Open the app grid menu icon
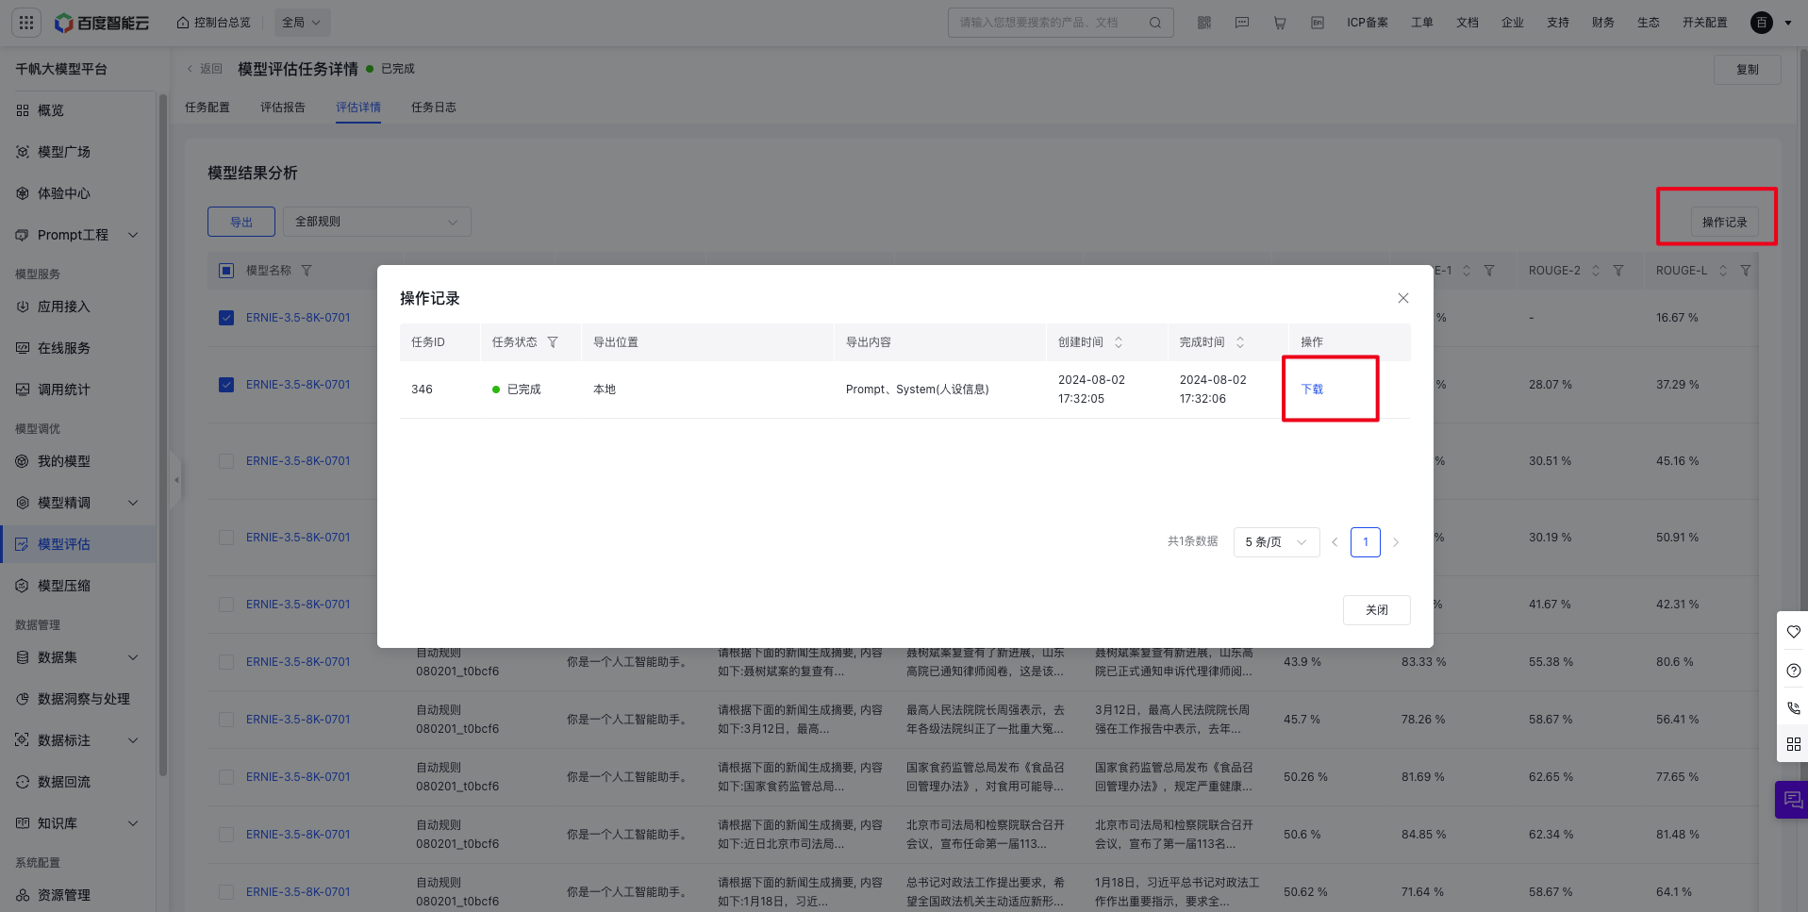Screen dimensions: 1808x912 tap(26, 23)
